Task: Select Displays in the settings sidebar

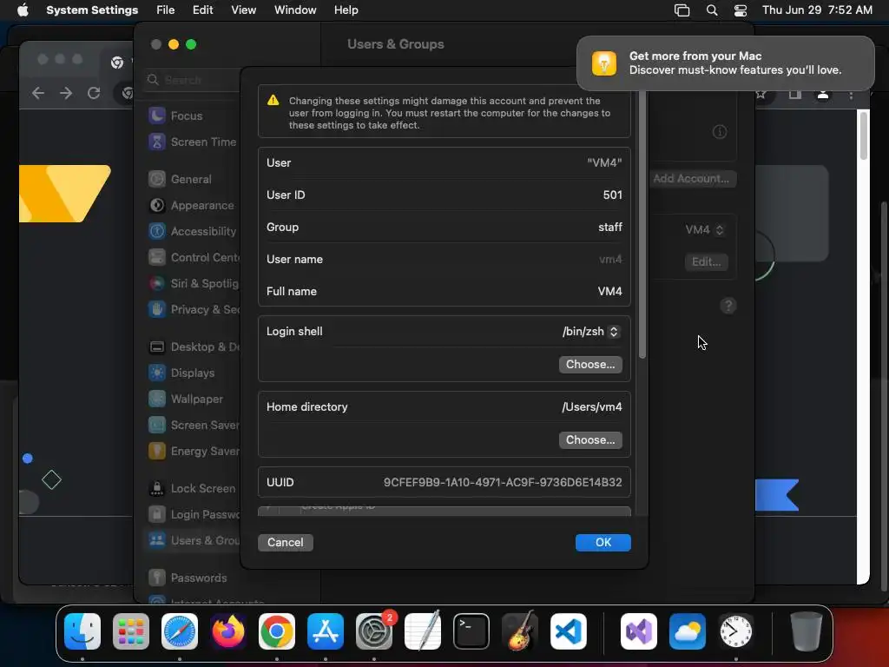Action: (193, 373)
